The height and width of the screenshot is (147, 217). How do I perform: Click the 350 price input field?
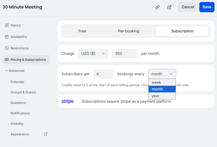tap(125, 54)
